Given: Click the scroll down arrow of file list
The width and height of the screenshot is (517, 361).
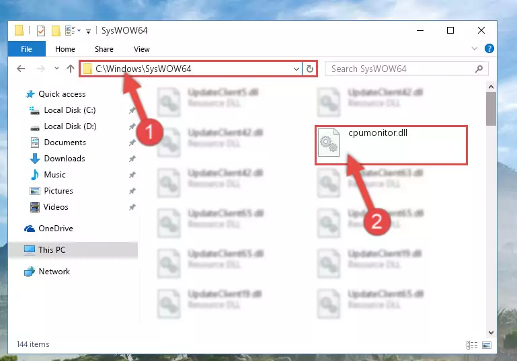Looking at the screenshot, I should [491, 332].
